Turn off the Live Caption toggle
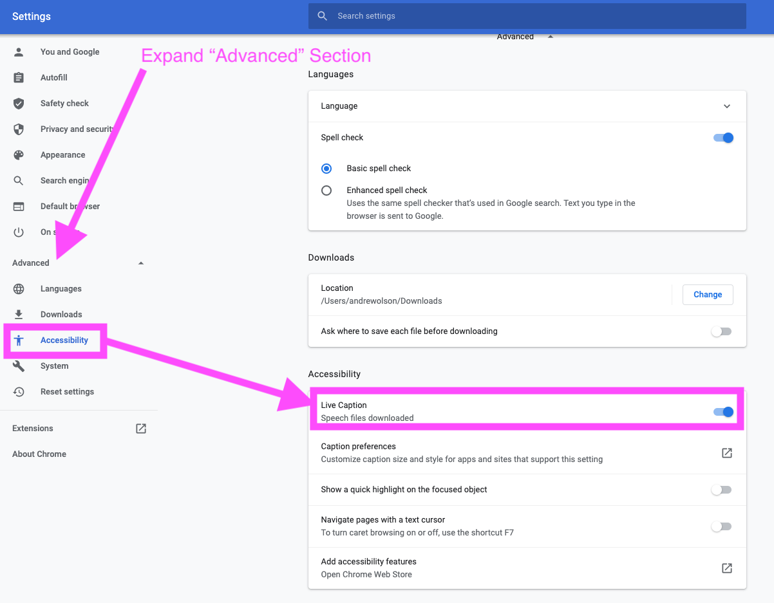Screen dimensions: 774x603 722,412
